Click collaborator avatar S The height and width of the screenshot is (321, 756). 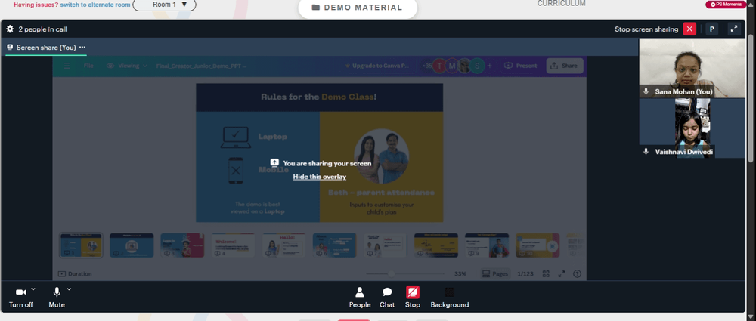477,66
